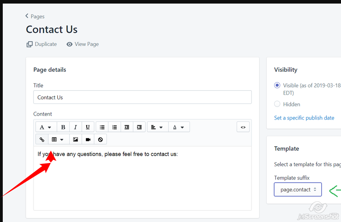Insert a video into content
The image size is (341, 222).
click(88, 140)
